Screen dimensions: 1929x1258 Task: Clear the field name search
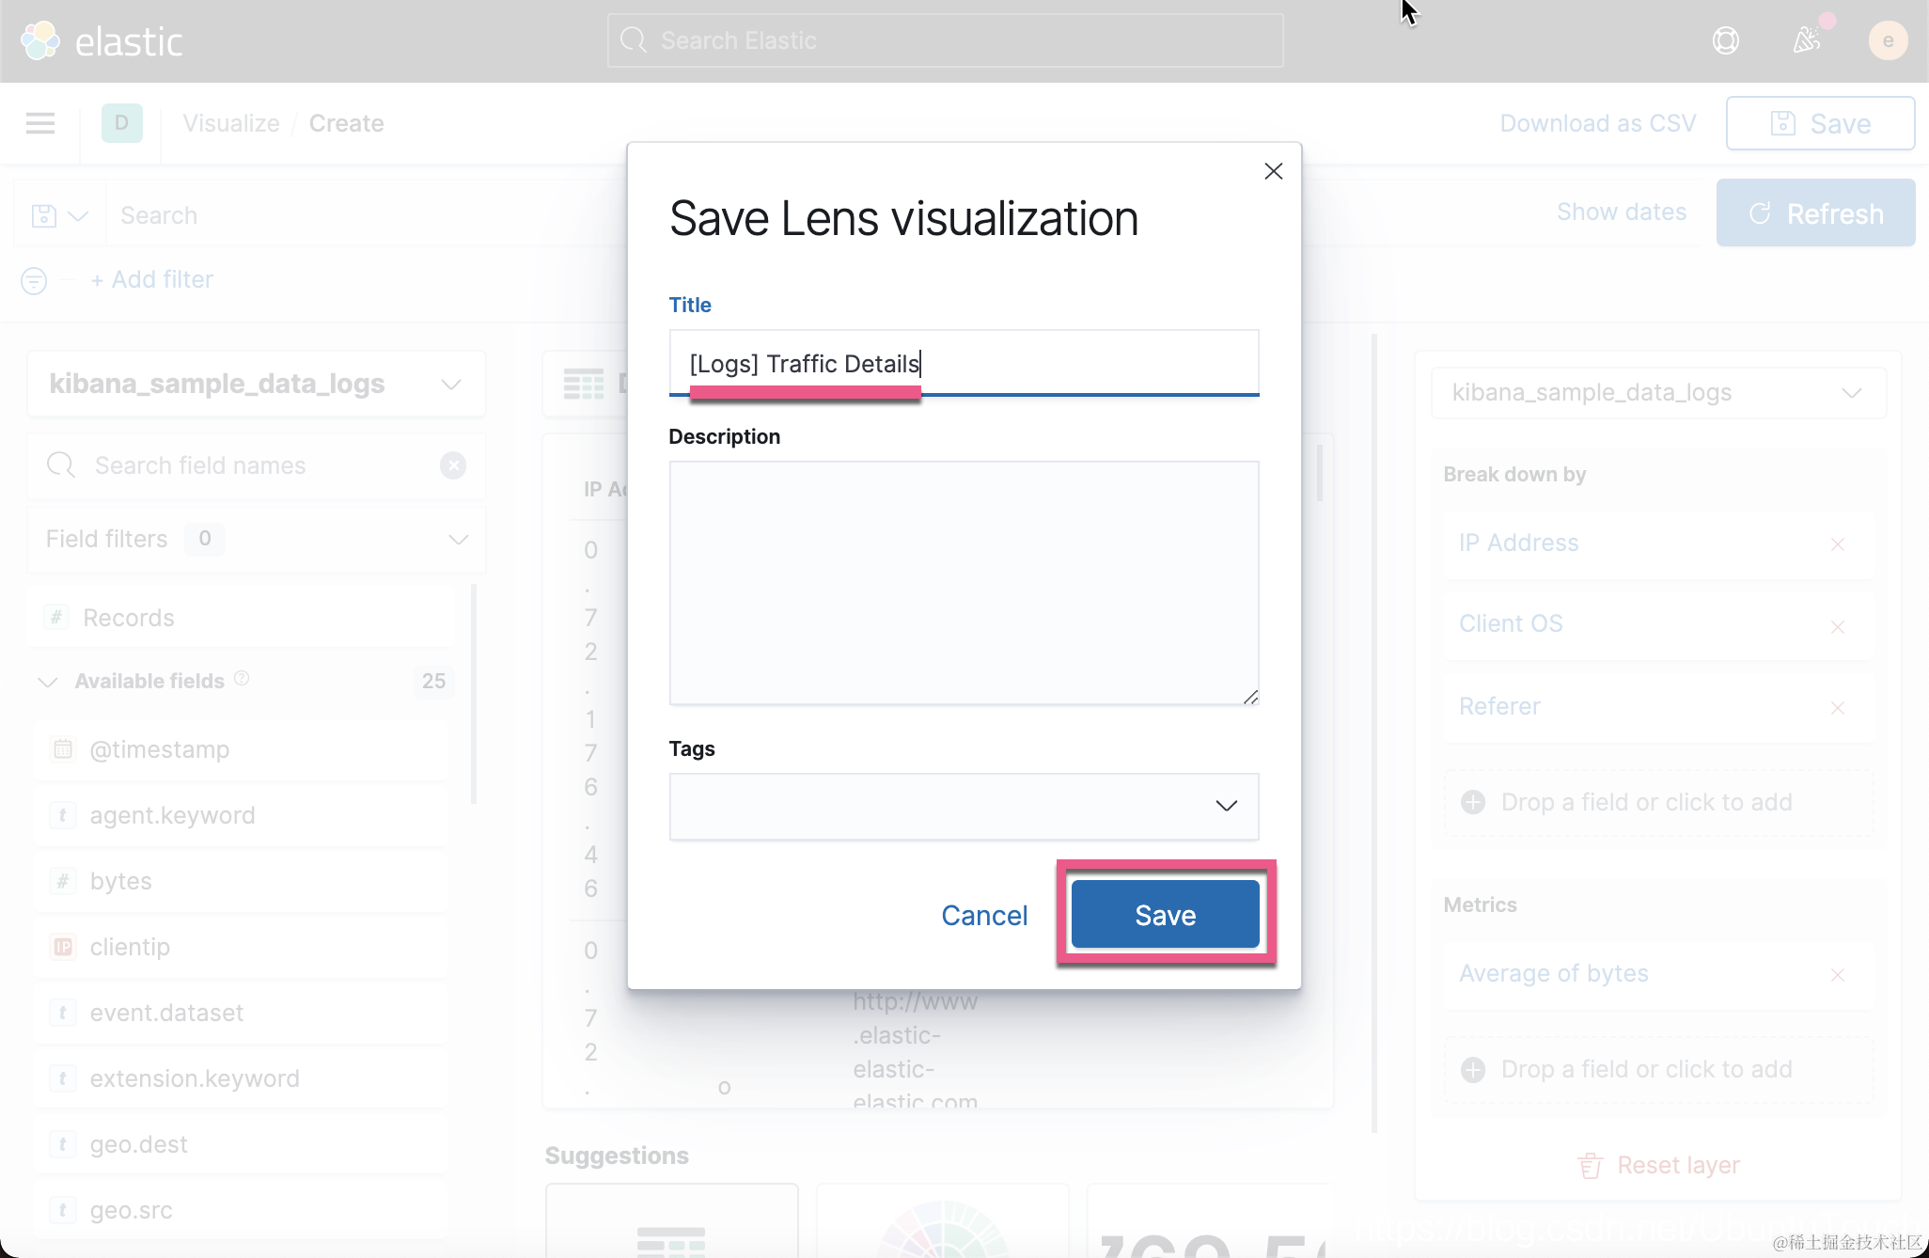(453, 465)
